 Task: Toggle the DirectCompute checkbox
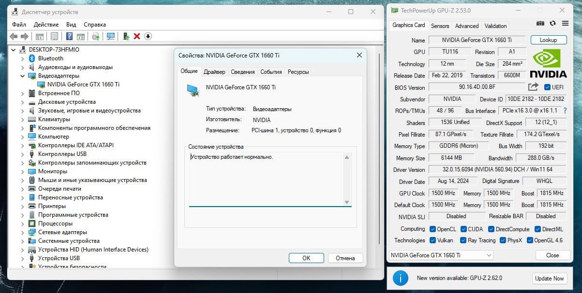point(491,229)
